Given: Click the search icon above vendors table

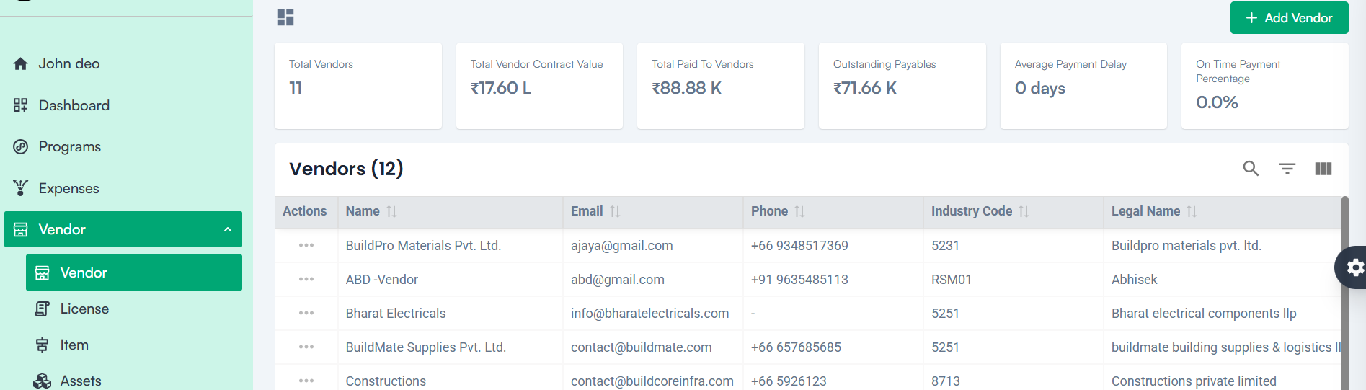Looking at the screenshot, I should pos(1251,169).
